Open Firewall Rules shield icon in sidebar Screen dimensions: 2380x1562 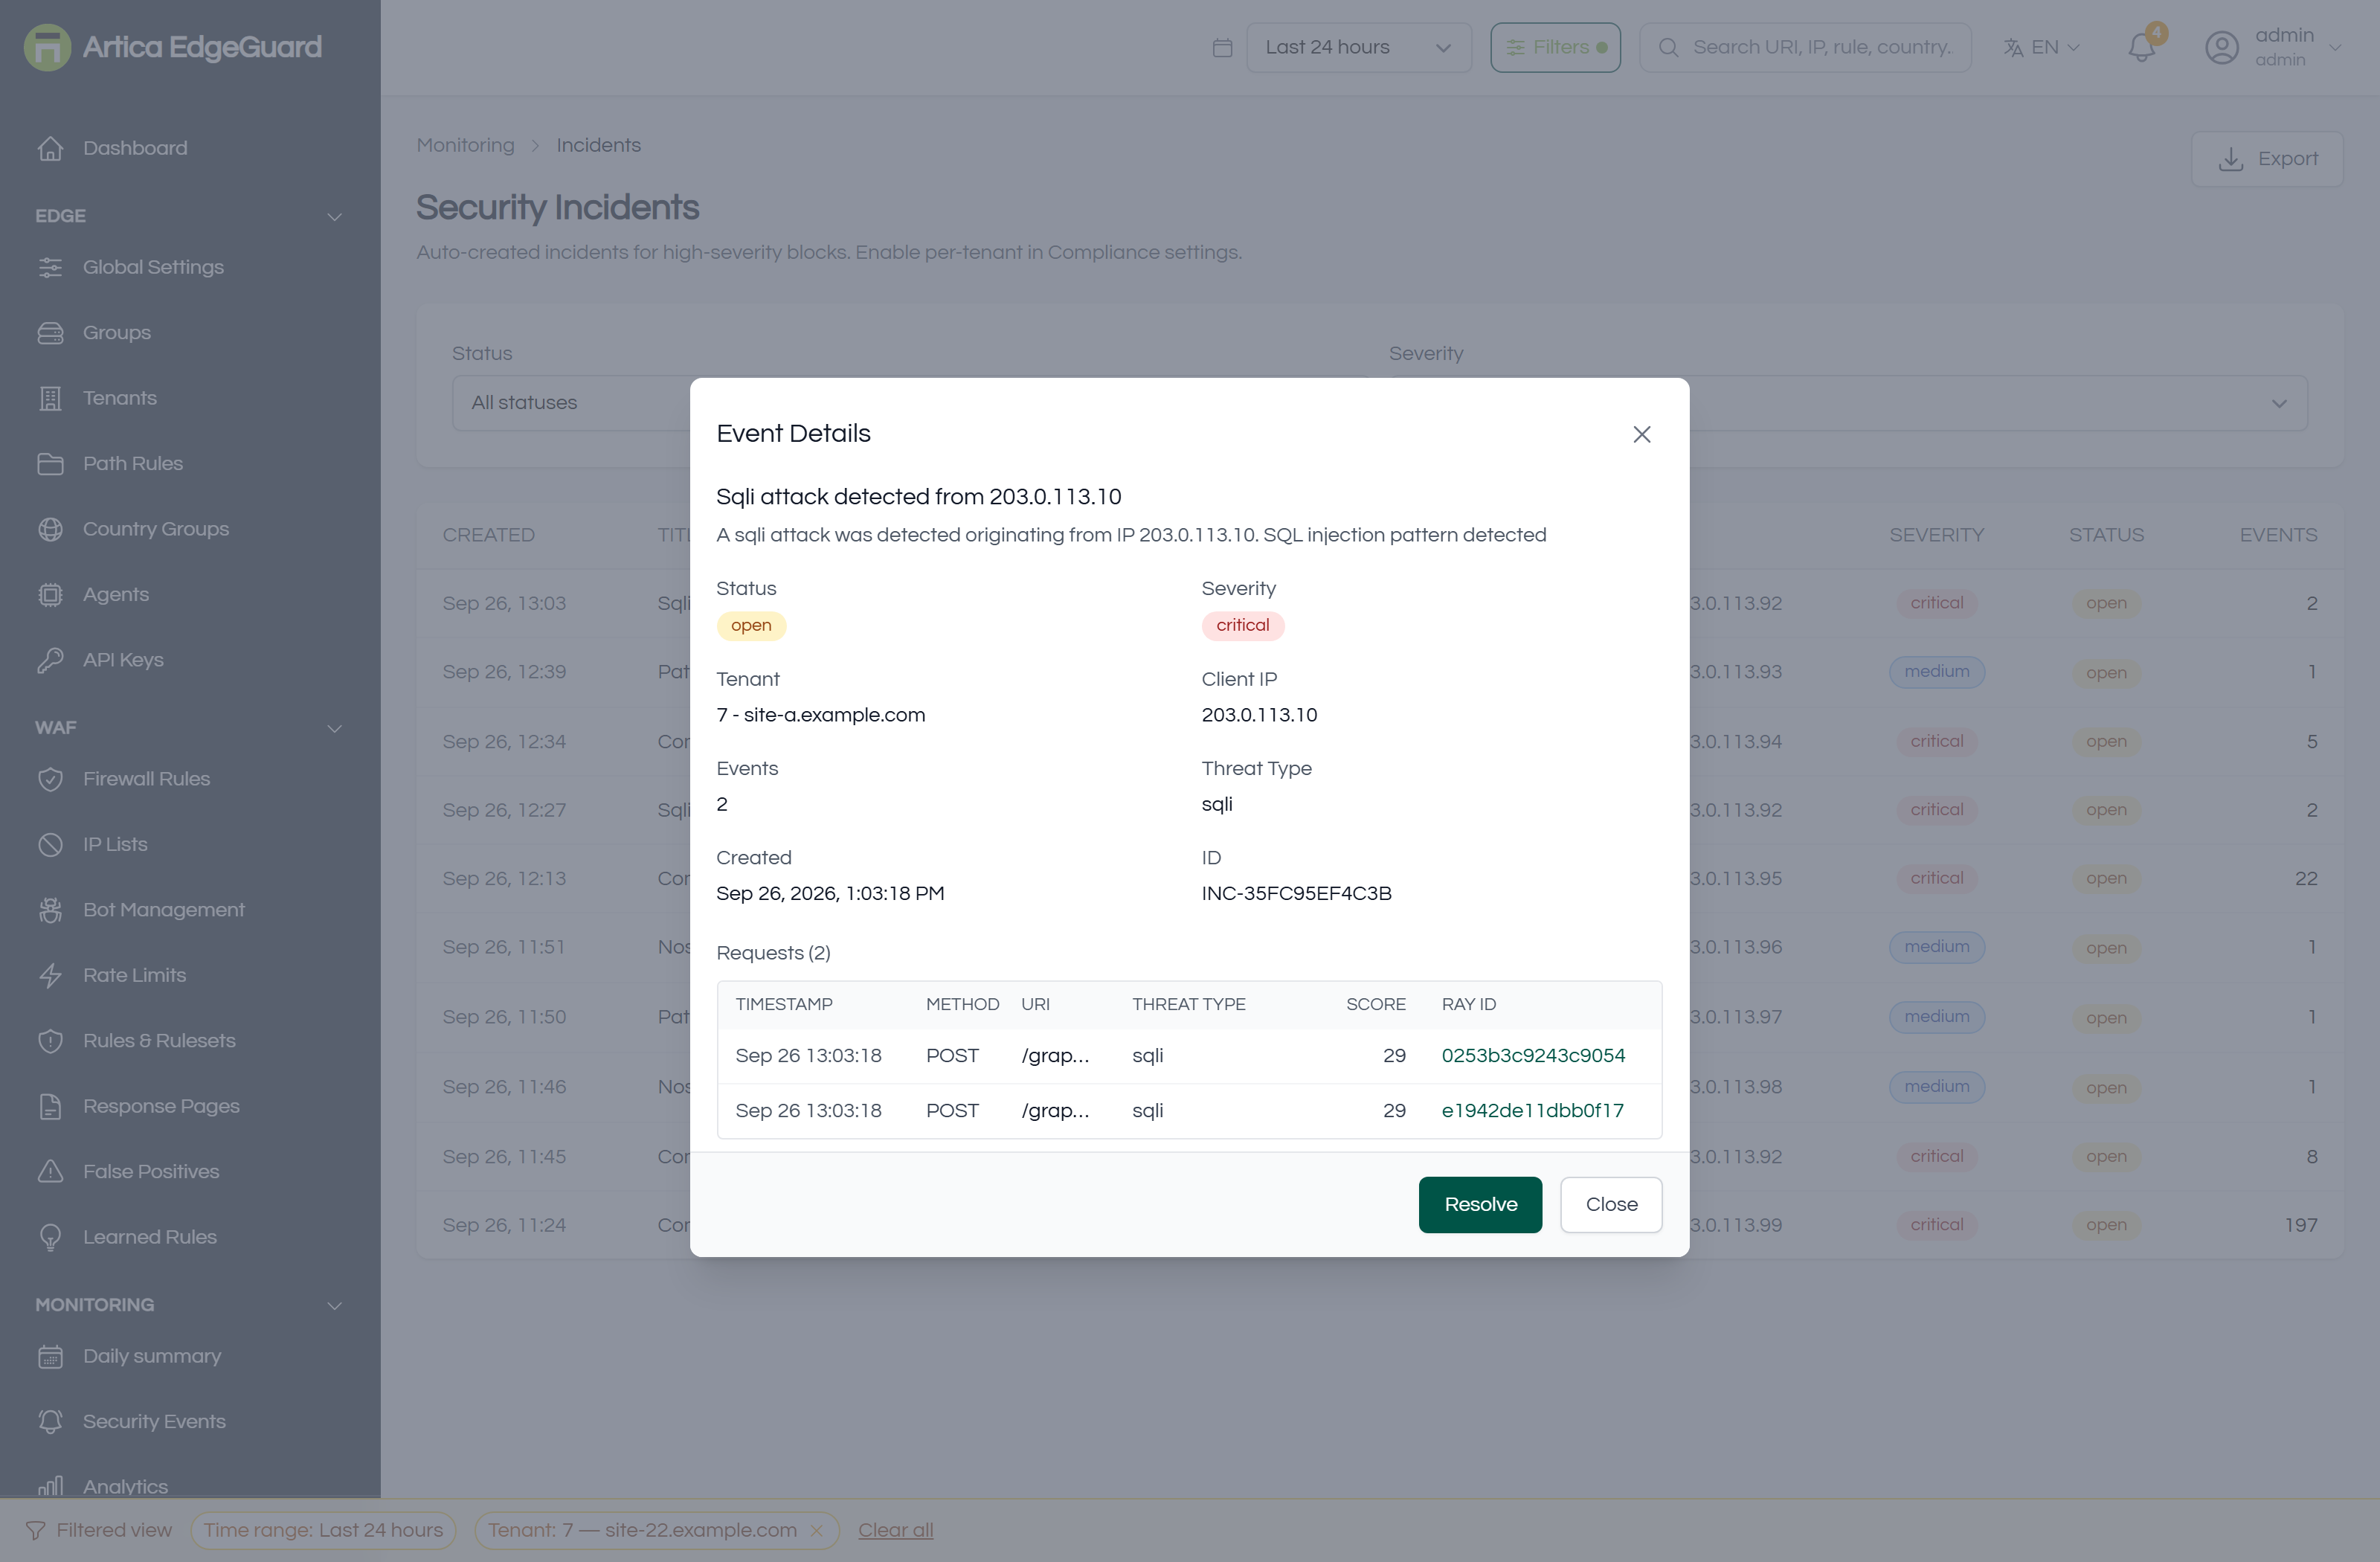click(50, 779)
